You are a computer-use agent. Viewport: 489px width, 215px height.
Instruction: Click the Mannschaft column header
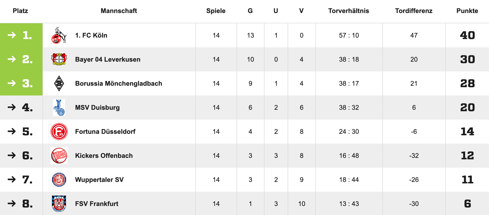coord(119,11)
